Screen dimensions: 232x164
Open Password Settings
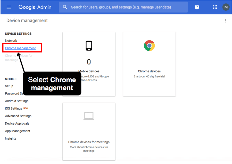tap(14, 93)
